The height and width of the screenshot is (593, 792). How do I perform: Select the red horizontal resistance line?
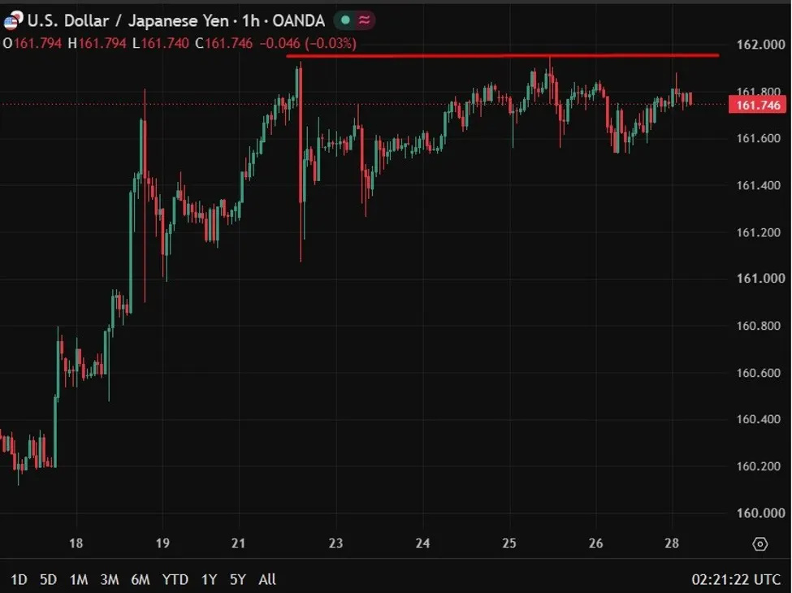coord(503,55)
